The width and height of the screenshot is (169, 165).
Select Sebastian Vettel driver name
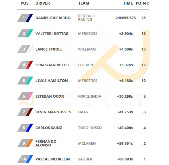click(52, 65)
